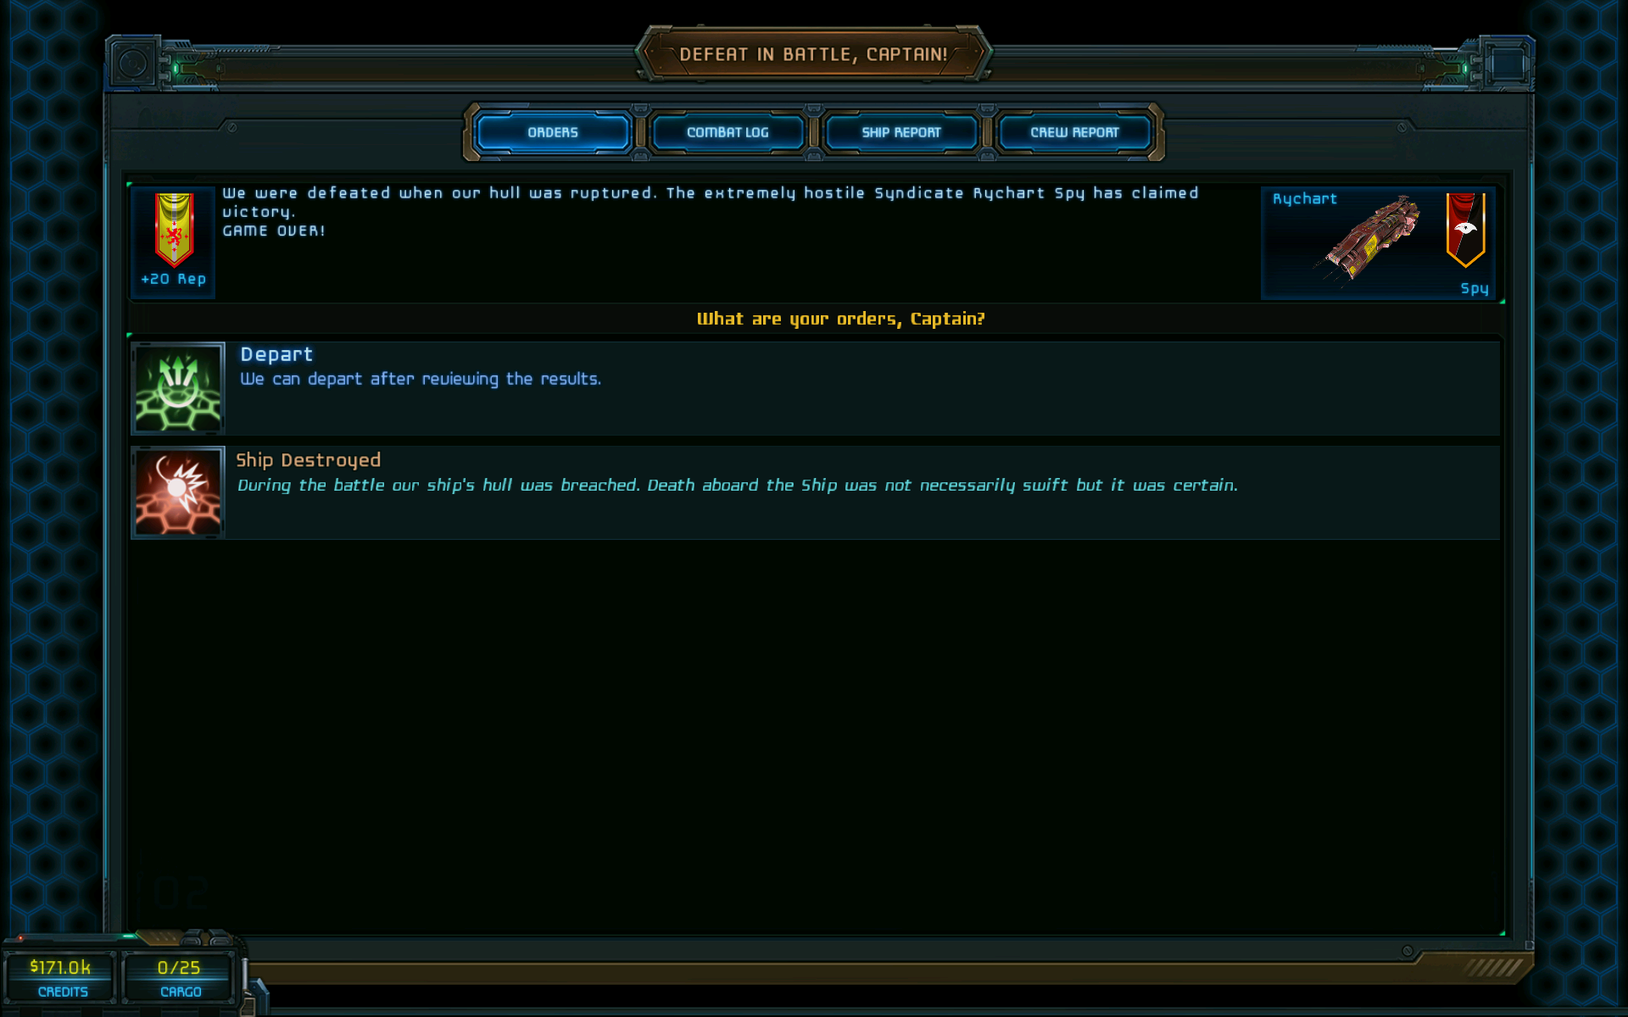Screen dimensions: 1628x1017
Task: Click the defeat summary message text
Action: coord(711,211)
